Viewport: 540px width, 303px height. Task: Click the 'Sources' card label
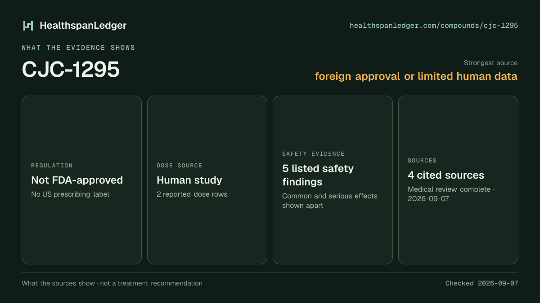[422, 161]
